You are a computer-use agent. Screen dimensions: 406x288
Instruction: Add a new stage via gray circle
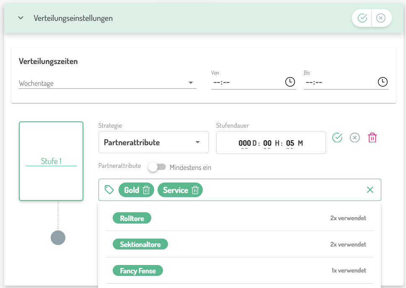pyautogui.click(x=58, y=237)
